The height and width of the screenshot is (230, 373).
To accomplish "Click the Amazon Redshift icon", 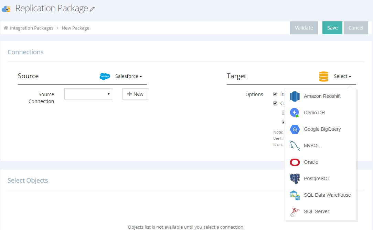I will coord(295,96).
